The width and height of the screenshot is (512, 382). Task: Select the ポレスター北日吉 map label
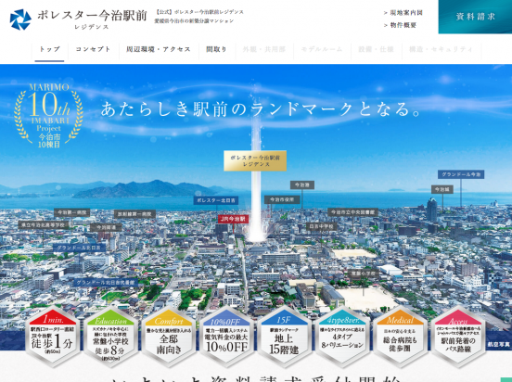point(216,200)
